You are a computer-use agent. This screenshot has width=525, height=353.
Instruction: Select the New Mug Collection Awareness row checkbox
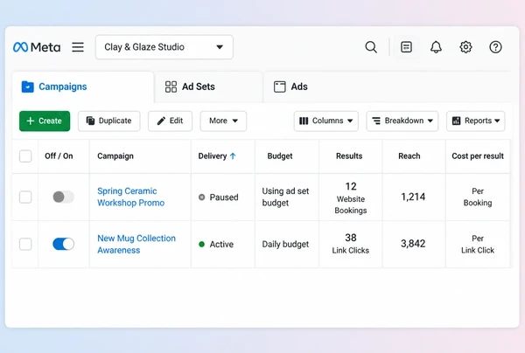[25, 244]
